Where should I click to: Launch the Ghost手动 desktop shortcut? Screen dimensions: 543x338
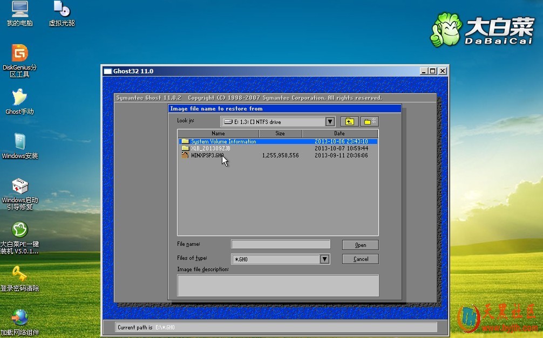click(20, 98)
